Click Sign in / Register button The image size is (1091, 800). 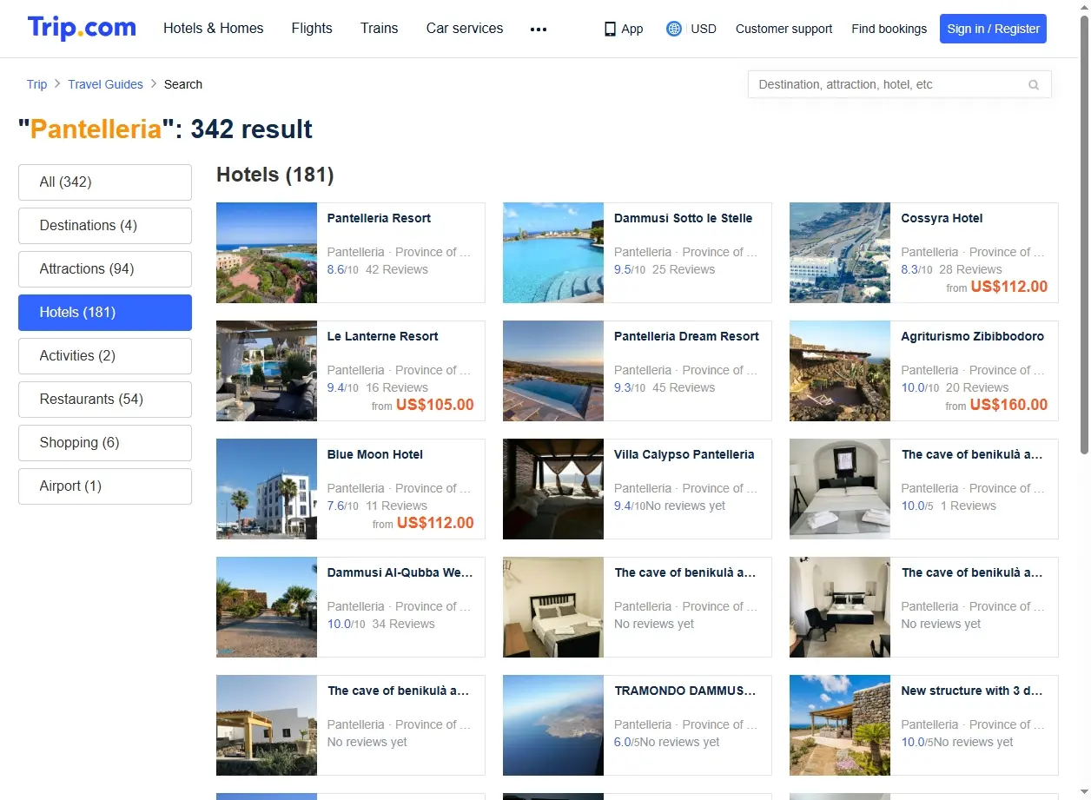994,29
